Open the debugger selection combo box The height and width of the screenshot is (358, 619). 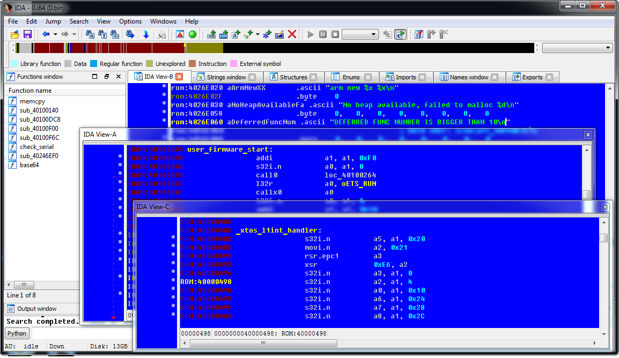click(x=360, y=34)
